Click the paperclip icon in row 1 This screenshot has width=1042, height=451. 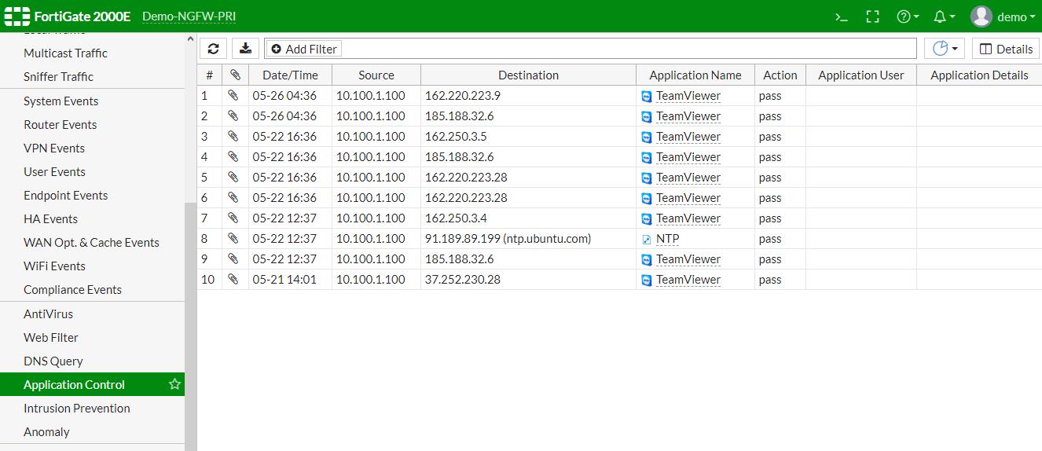233,95
